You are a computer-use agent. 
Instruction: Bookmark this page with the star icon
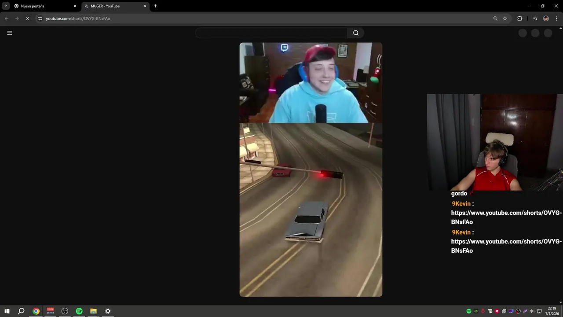coord(505,18)
